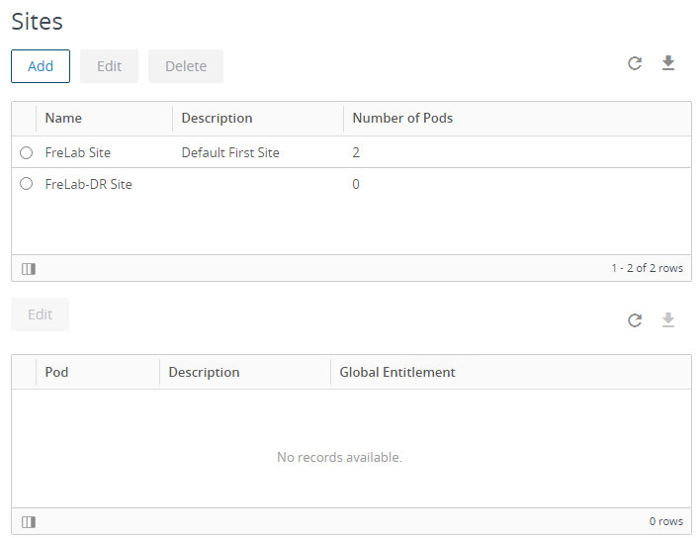Click the Default First Site description
This screenshot has height=538, width=699.
coord(230,152)
